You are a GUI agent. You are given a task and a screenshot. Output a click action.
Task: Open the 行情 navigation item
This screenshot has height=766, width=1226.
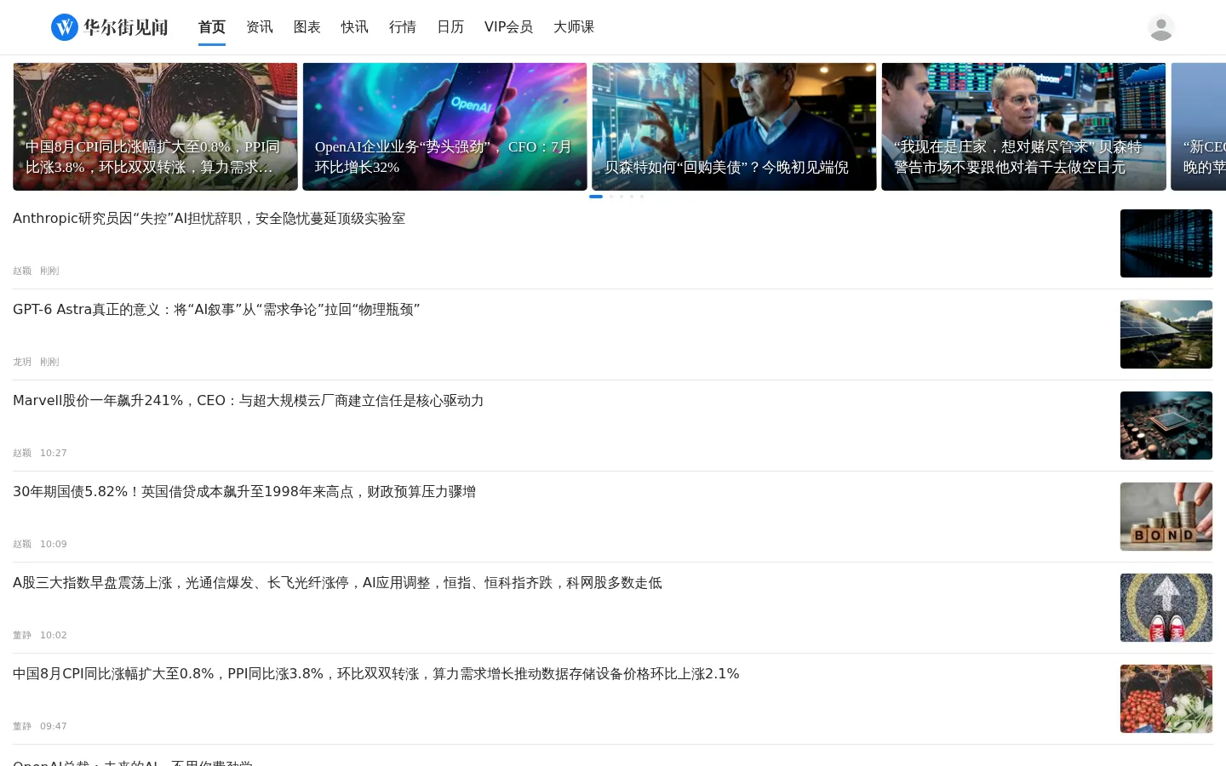click(x=403, y=27)
